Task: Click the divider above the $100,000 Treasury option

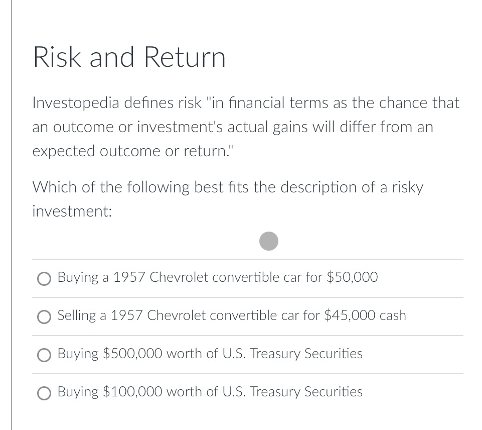Action: pyautogui.click(x=248, y=373)
